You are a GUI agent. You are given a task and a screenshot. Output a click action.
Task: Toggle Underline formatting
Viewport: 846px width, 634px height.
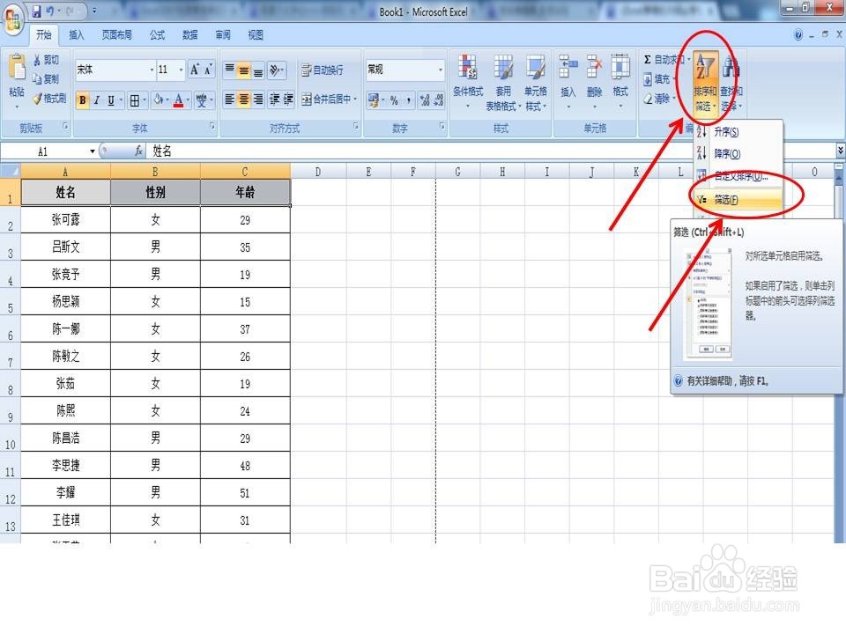click(x=111, y=100)
